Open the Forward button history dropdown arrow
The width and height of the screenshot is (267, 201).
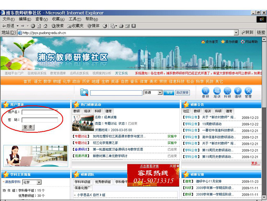tap(28, 26)
